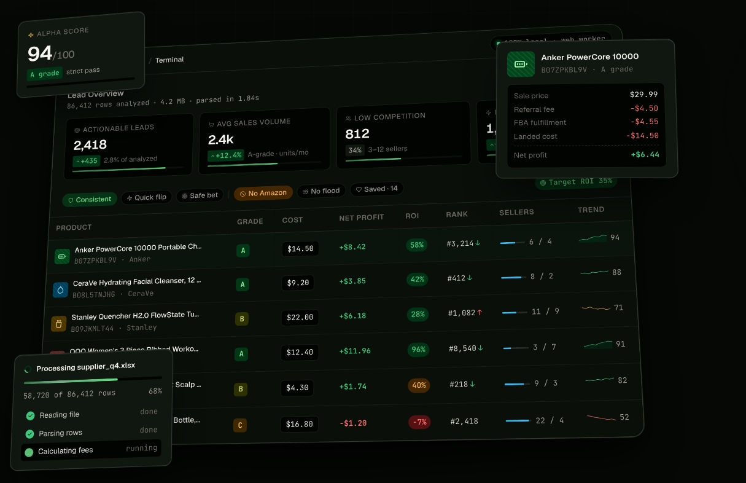Click the target icon next to Actionable Leads
This screenshot has height=483, width=746.
(x=77, y=130)
